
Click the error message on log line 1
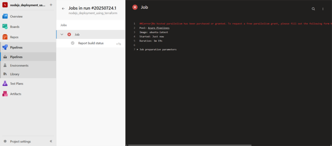(236, 24)
